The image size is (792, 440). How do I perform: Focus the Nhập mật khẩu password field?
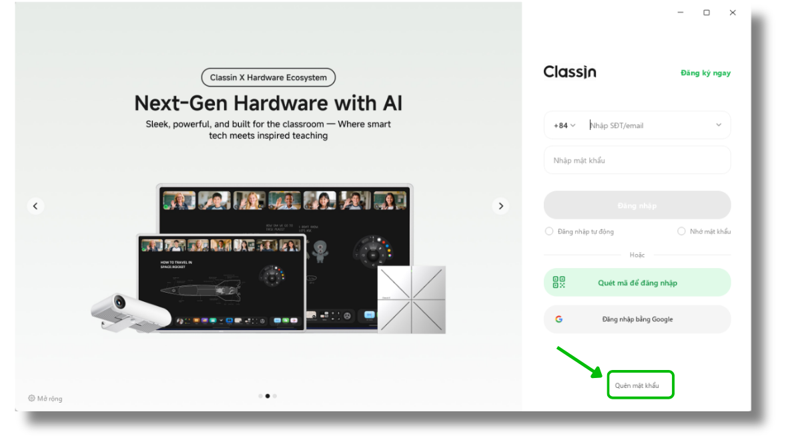[x=637, y=160]
